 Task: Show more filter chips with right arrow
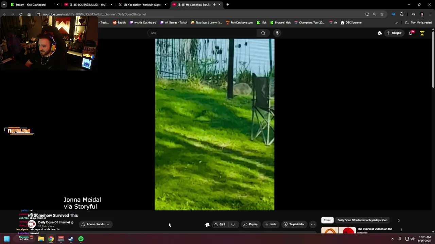pos(399,220)
